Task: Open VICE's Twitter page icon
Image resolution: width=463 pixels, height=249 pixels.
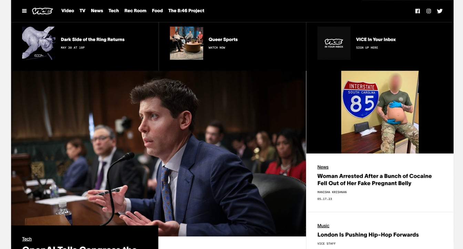Action: tap(440, 11)
